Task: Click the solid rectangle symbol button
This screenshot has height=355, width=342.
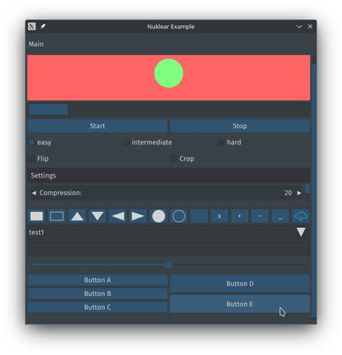Action: [x=37, y=216]
